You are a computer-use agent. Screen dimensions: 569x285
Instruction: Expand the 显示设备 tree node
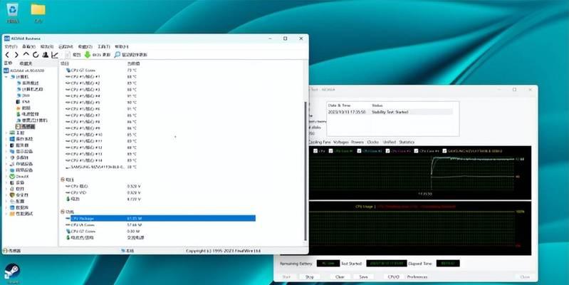(x=6, y=151)
